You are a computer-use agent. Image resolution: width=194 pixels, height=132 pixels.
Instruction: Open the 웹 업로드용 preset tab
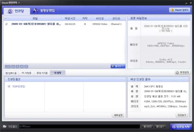point(11,73)
